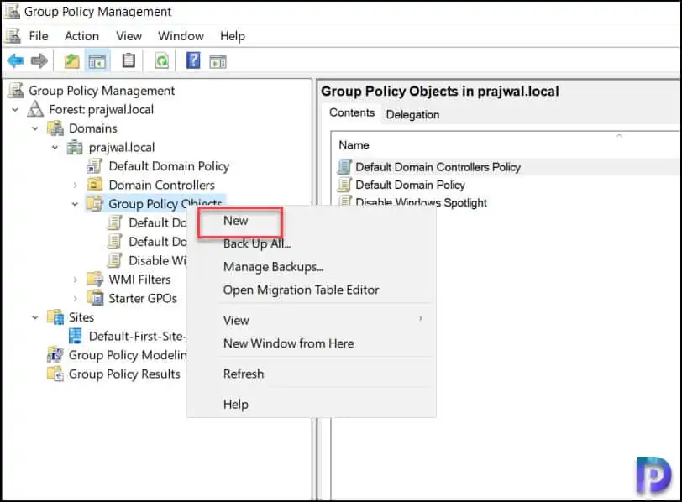The width and height of the screenshot is (682, 502).
Task: Click the Back arrow toolbar icon
Action: (15, 60)
